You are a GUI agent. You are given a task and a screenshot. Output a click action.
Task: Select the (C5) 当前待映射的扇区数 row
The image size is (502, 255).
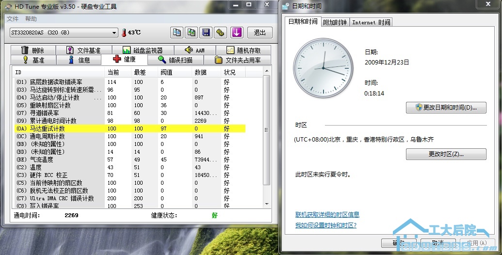(x=130, y=183)
